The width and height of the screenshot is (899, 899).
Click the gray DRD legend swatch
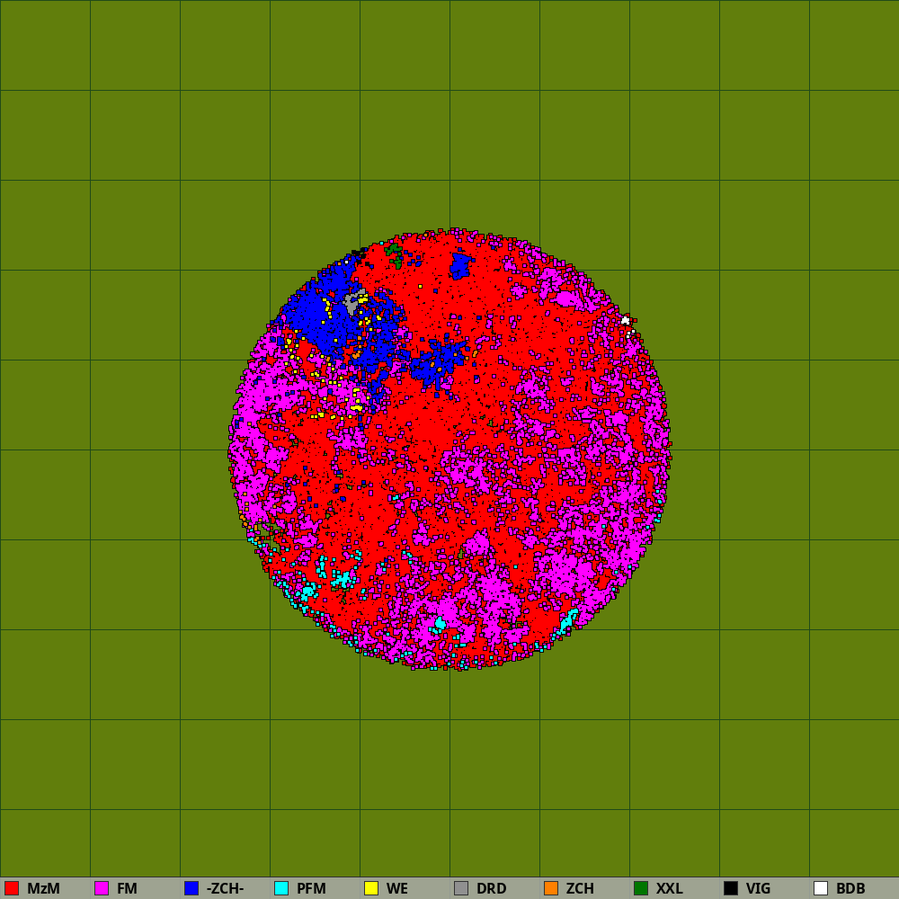(x=461, y=888)
